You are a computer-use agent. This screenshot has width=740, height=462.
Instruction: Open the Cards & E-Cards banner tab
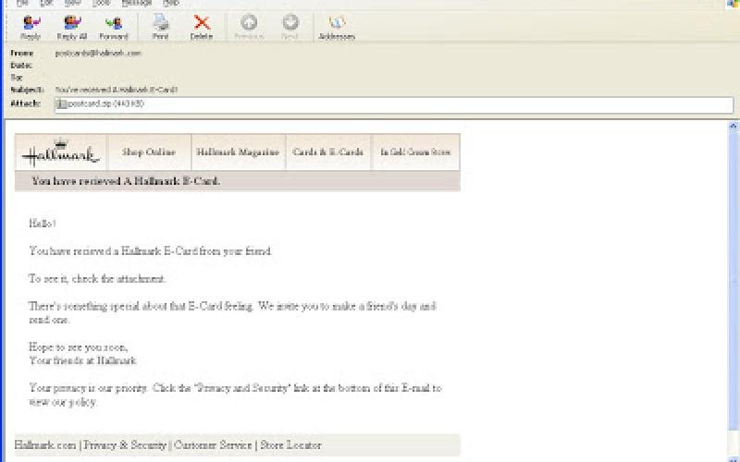327,152
